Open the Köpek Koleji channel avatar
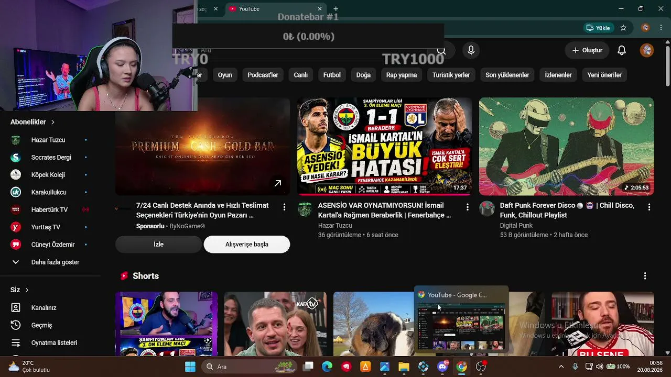 coord(16,175)
